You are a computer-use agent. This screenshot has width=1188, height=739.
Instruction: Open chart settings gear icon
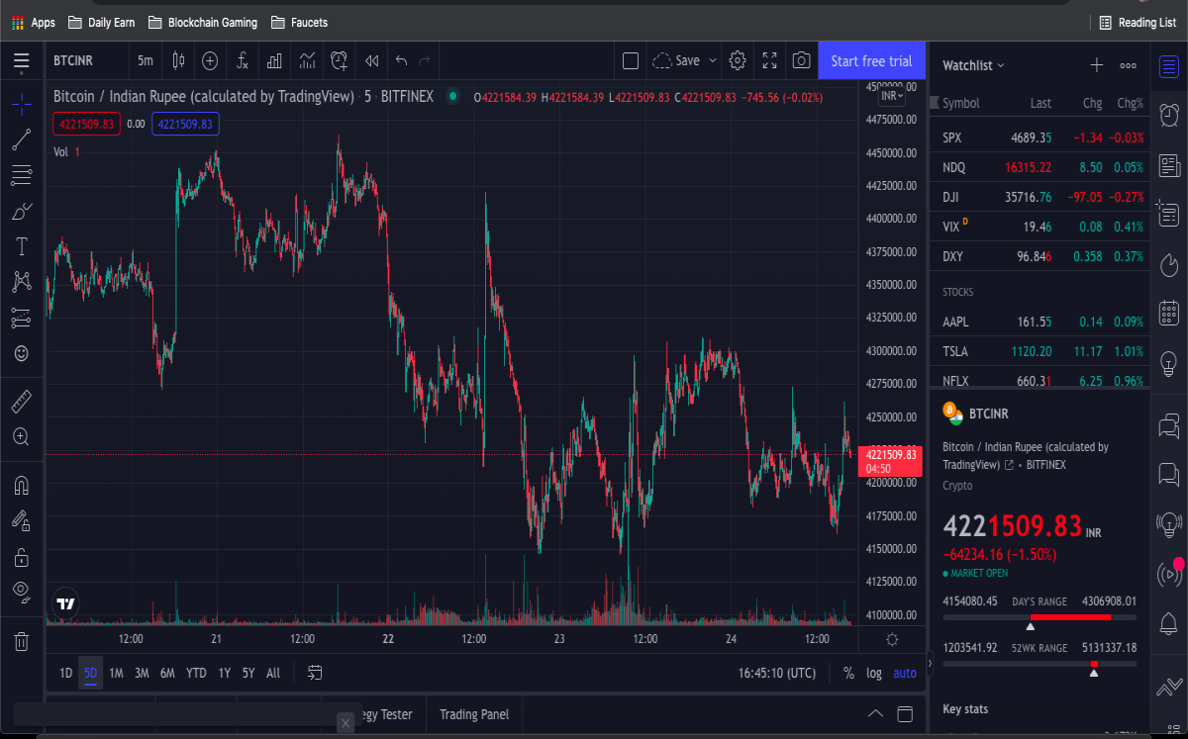(737, 61)
